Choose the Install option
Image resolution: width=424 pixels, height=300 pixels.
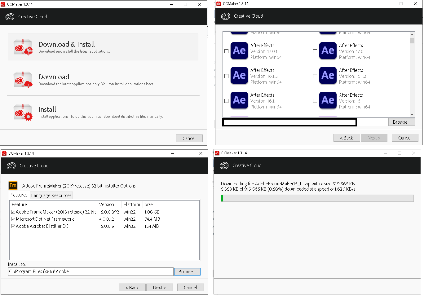point(103,112)
